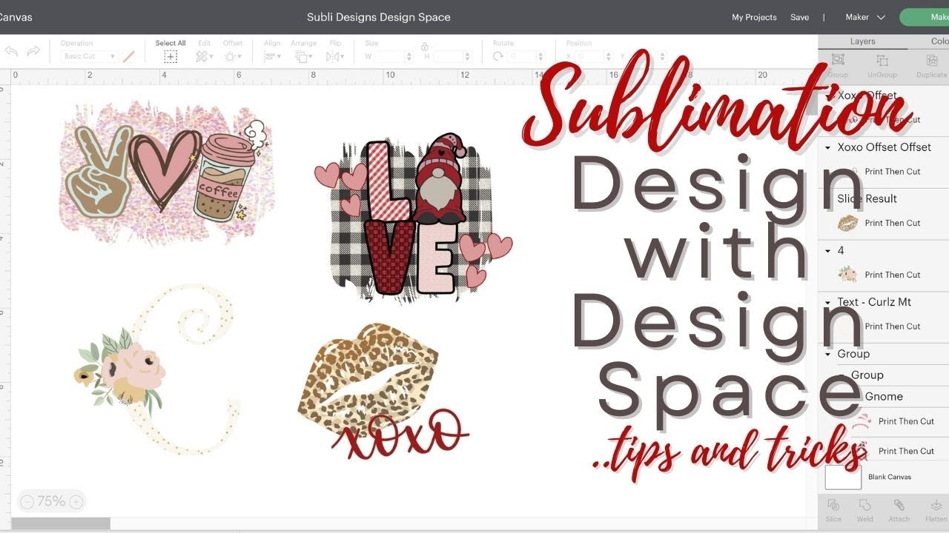The image size is (949, 533).
Task: Click the zoom out minus button
Action: pos(27,502)
